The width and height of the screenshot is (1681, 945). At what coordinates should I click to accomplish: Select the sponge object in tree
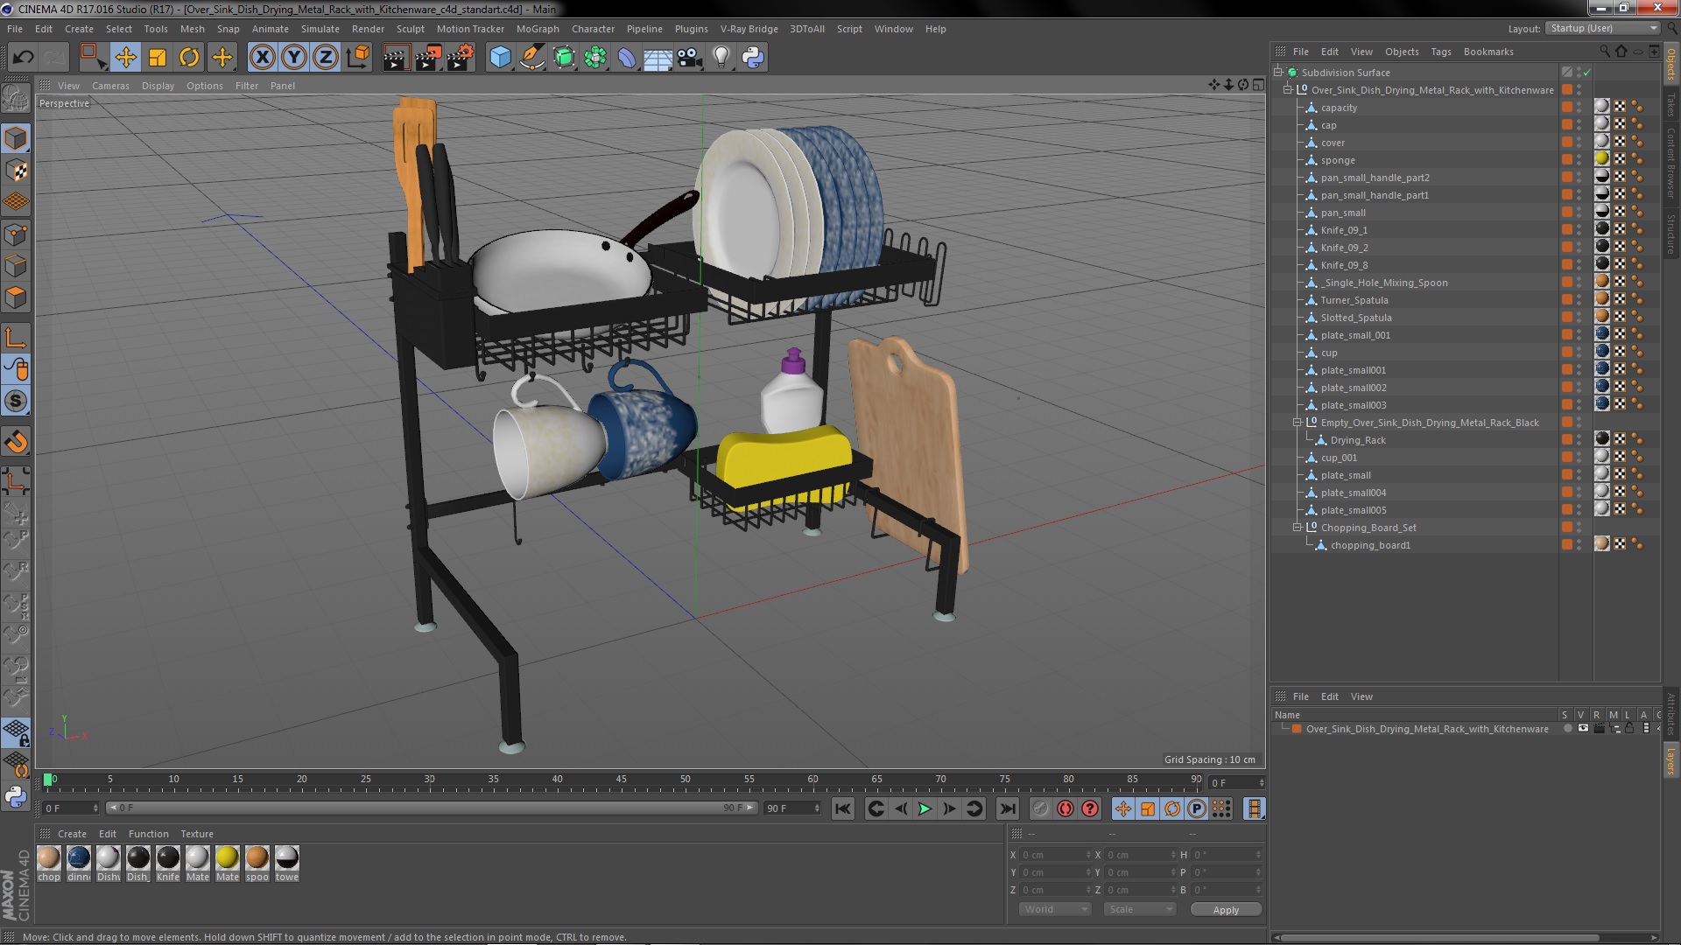pos(1338,160)
